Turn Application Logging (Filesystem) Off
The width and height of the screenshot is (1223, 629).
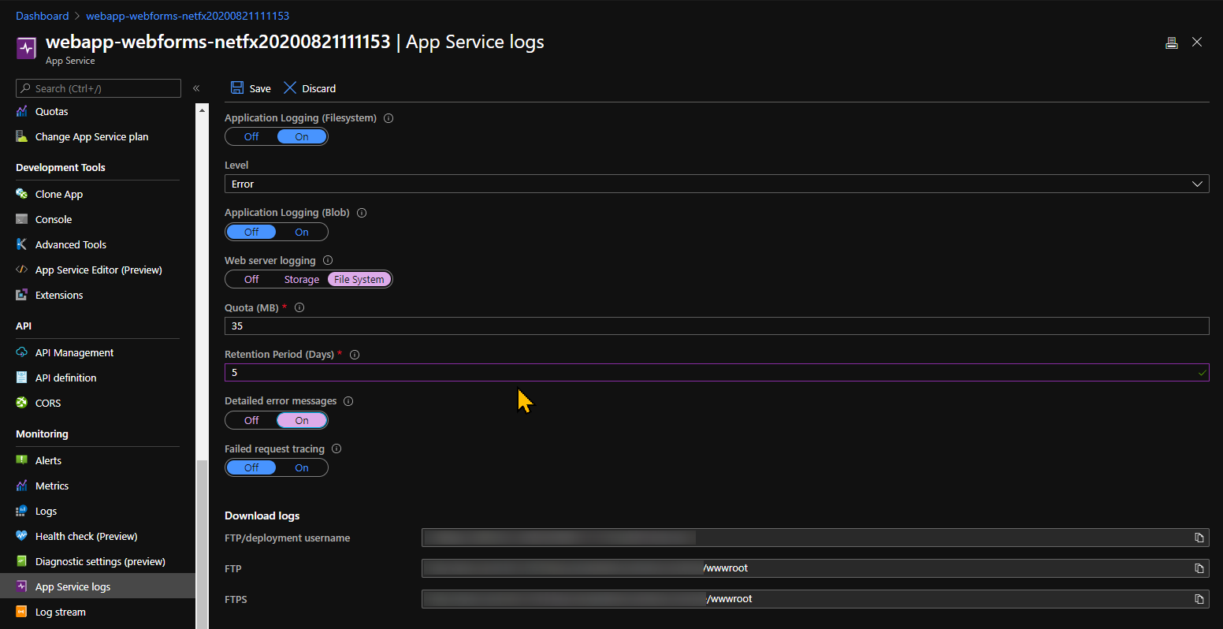tap(251, 136)
